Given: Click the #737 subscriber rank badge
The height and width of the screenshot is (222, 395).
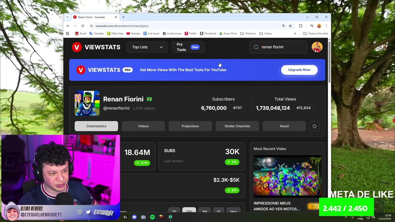Looking at the screenshot, I should coord(238,108).
